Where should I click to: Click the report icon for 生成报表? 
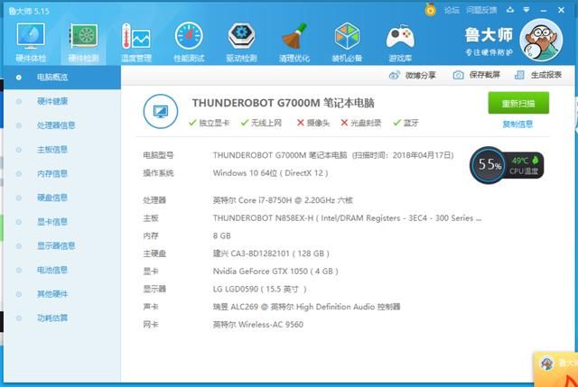click(519, 75)
